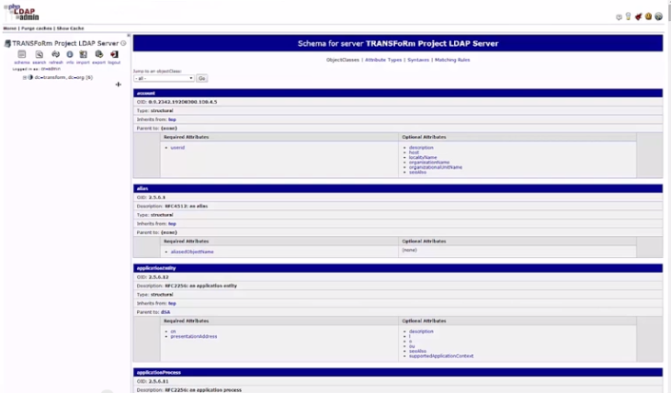Screen dimensions: 671x393
Task: Click the red bug icon at top right
Action: [639, 16]
